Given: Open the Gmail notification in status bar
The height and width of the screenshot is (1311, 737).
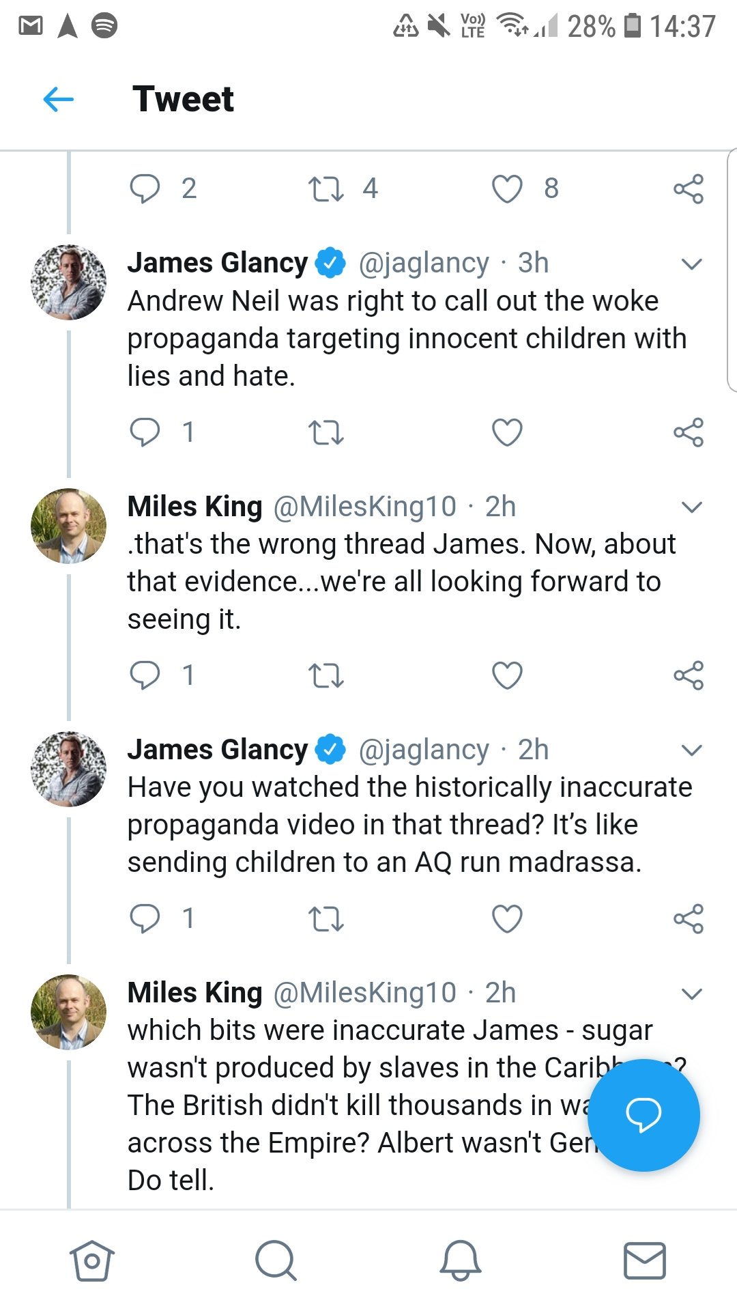Looking at the screenshot, I should pyautogui.click(x=31, y=26).
